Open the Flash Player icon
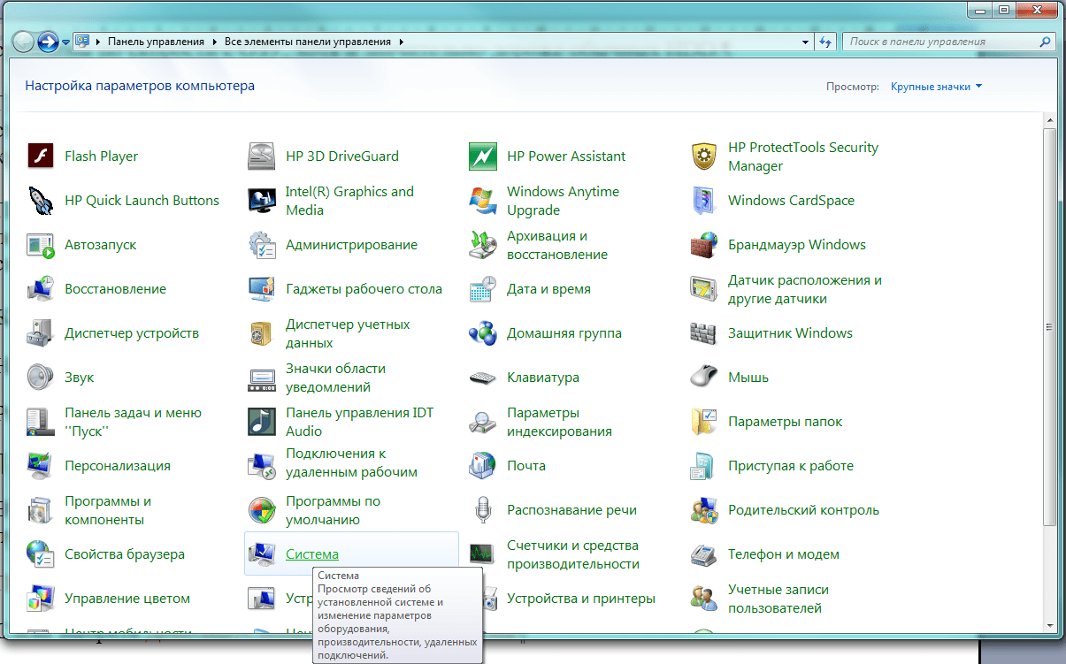The image size is (1066, 664). [40, 156]
